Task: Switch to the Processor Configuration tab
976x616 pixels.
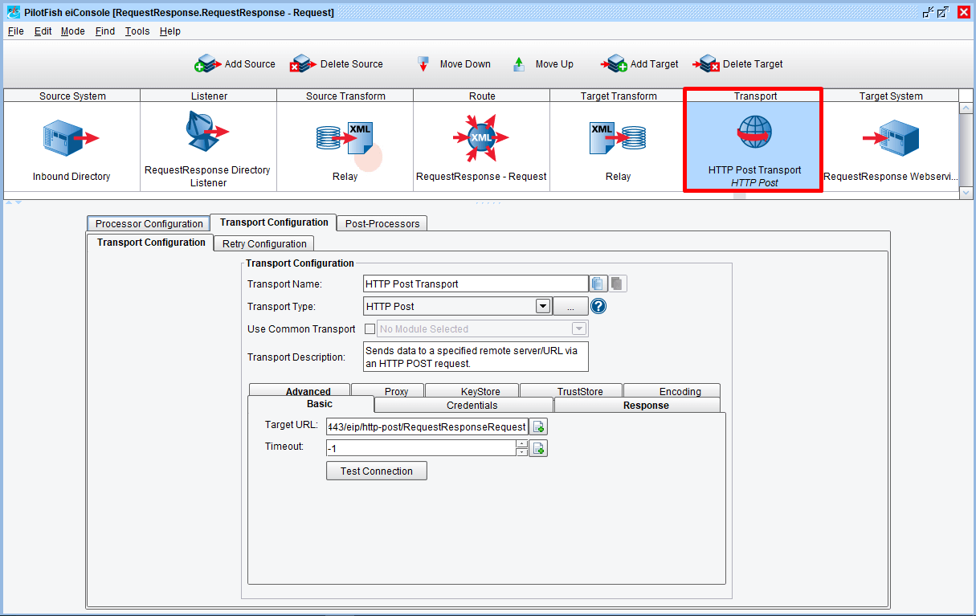Action: pos(149,223)
